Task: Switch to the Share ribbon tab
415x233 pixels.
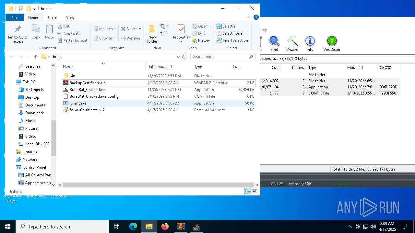Action: [x=52, y=17]
